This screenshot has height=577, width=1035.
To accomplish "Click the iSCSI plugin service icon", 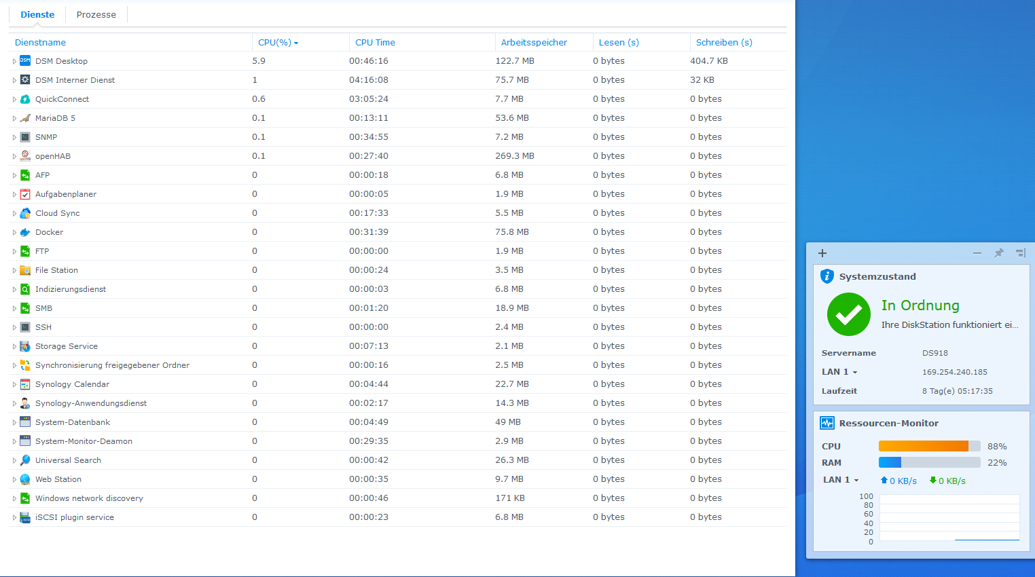I will (25, 517).
